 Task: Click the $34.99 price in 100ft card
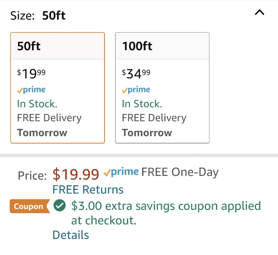click(x=136, y=74)
